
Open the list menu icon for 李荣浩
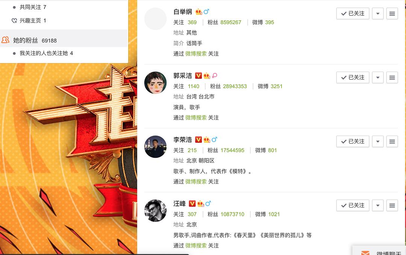[392, 141]
